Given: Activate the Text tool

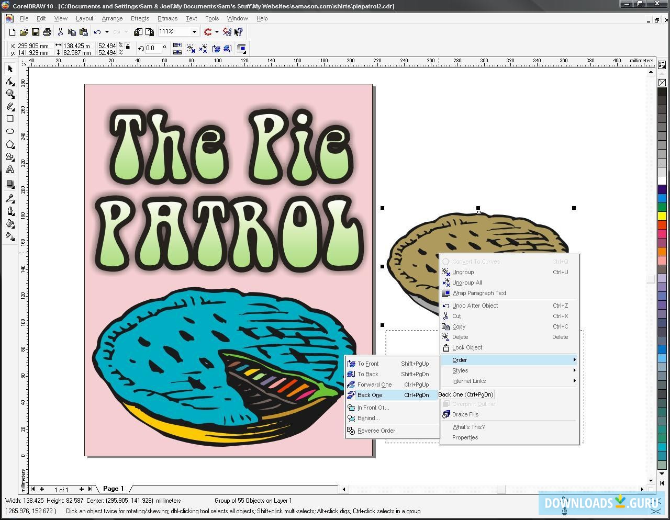Looking at the screenshot, I should tap(10, 169).
